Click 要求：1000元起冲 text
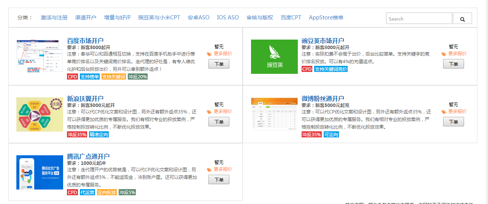The image size is (488, 204). (86, 163)
